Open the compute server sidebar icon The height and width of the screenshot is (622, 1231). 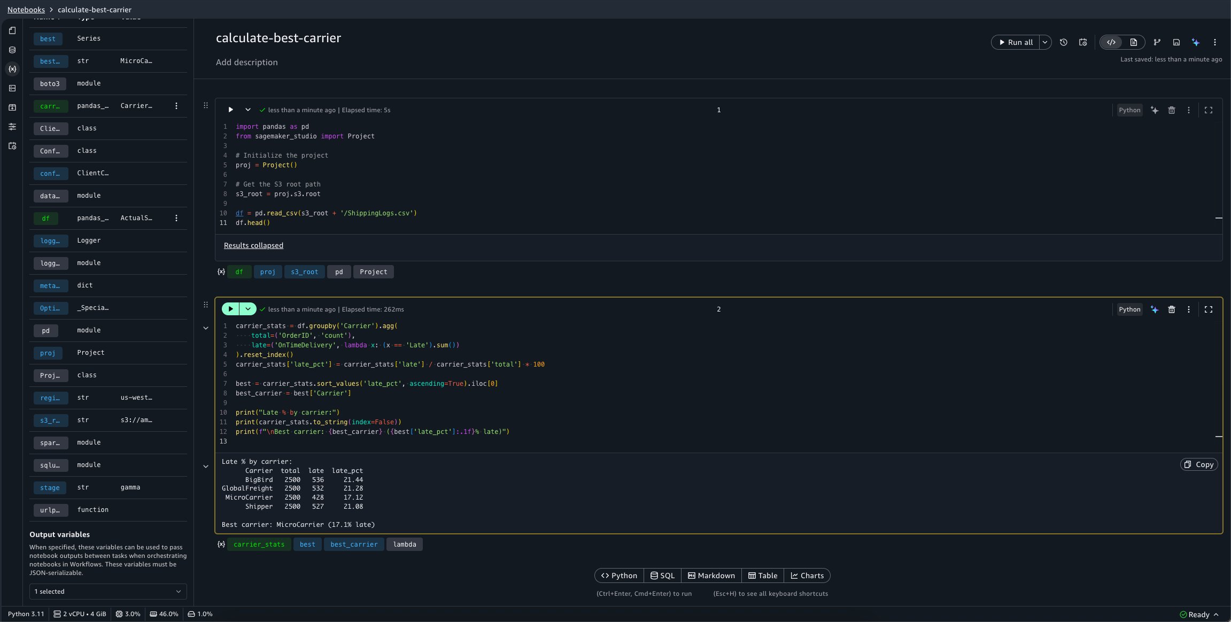[12, 88]
